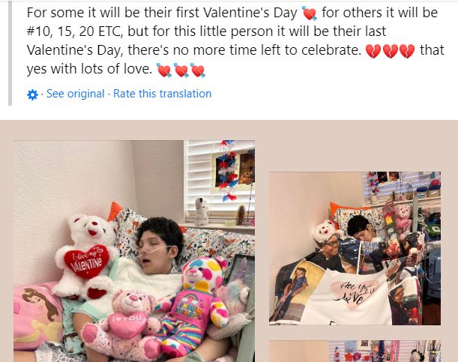Click the heart-with-arrow emoji after "Valentine's Day"
Screen dimensions: 458x362
pyautogui.click(x=309, y=13)
